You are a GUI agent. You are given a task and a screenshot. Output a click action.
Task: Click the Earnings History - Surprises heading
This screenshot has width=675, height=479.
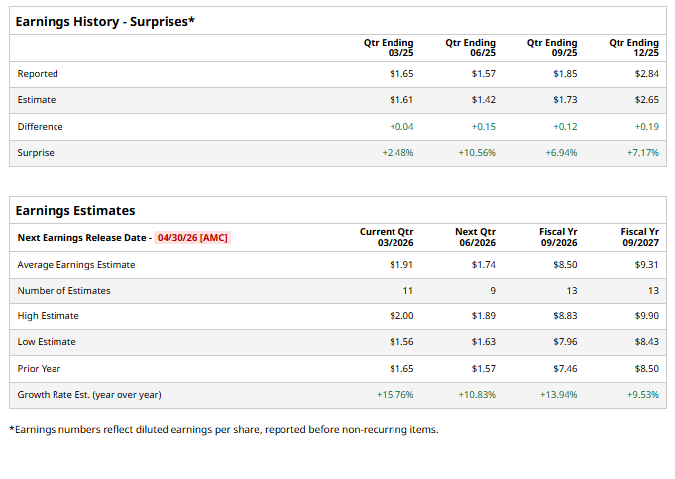pos(105,22)
